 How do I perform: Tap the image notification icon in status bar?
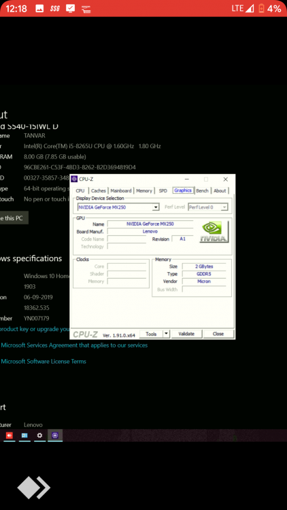pos(39,8)
